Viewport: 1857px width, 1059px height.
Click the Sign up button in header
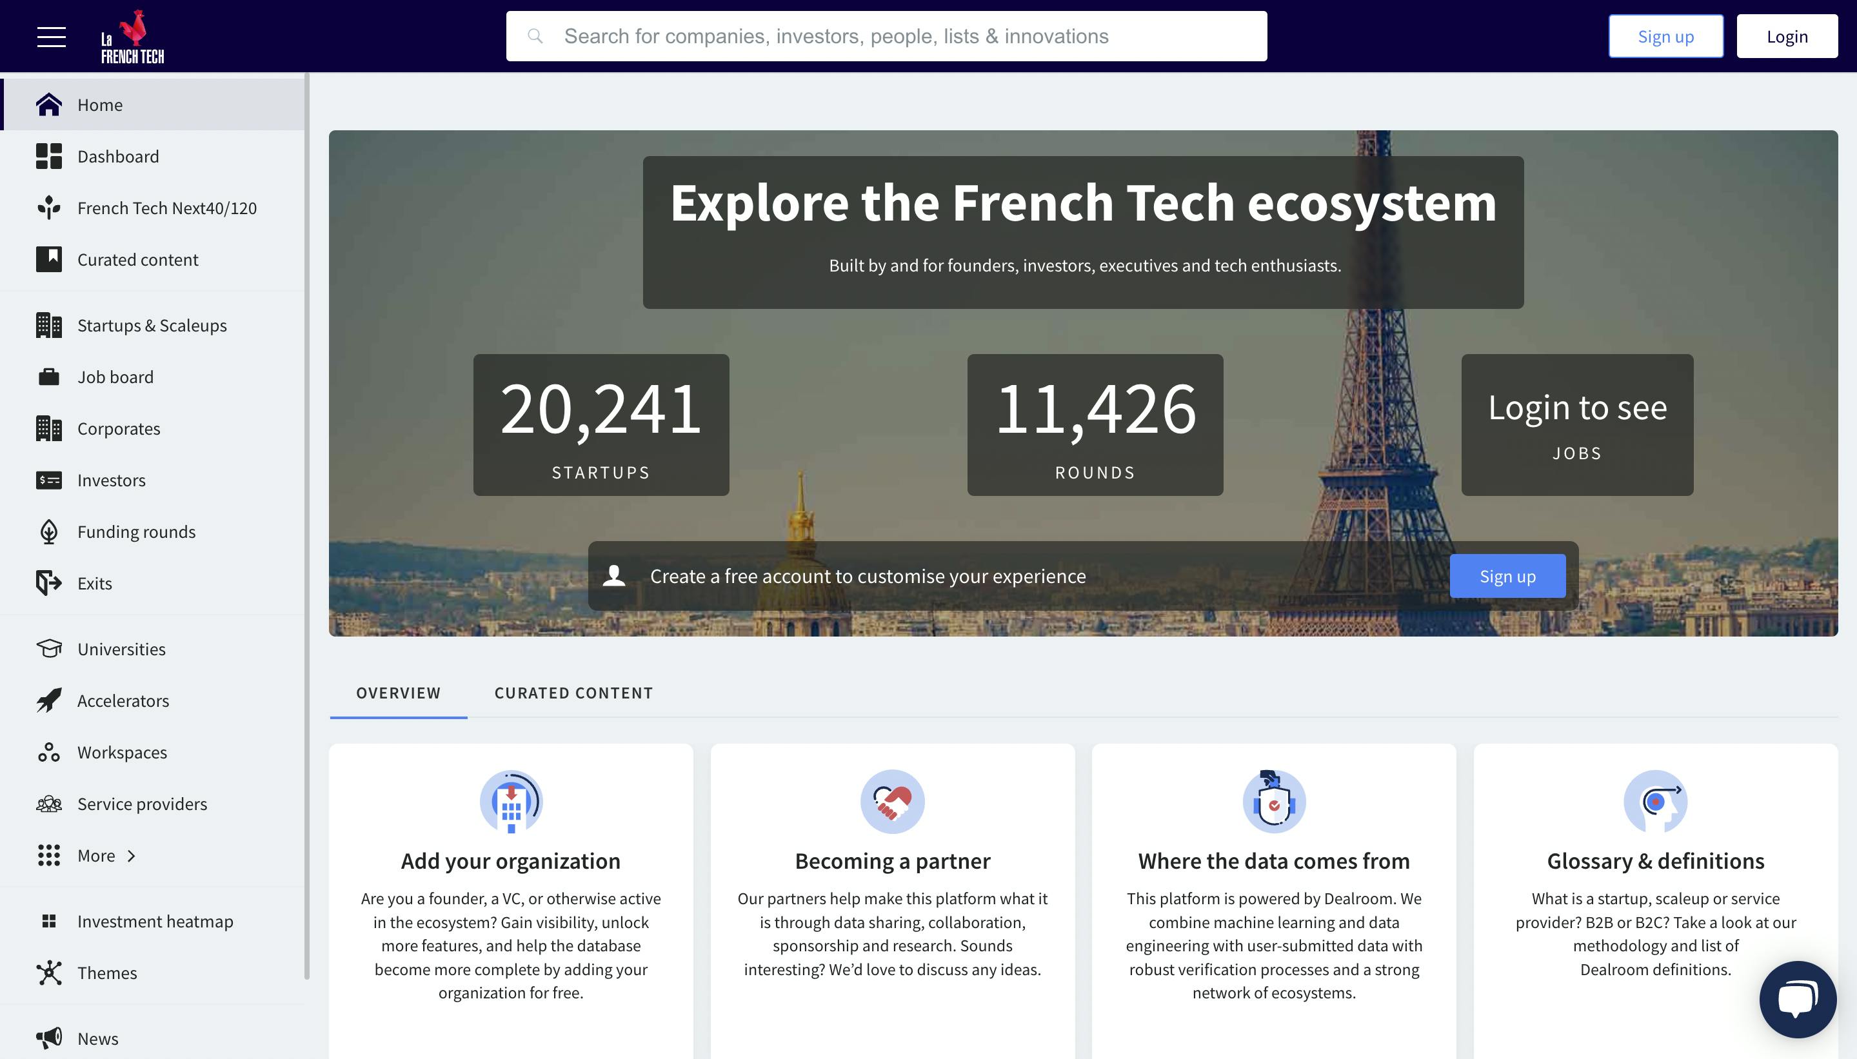(x=1664, y=35)
